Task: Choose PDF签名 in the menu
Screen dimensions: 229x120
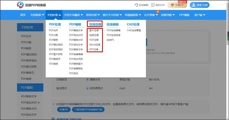Action: point(74,73)
